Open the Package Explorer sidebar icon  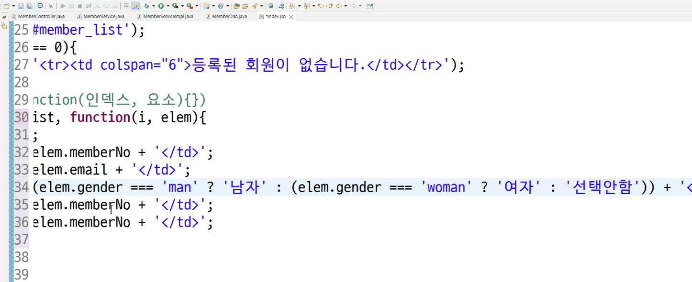(x=4, y=25)
